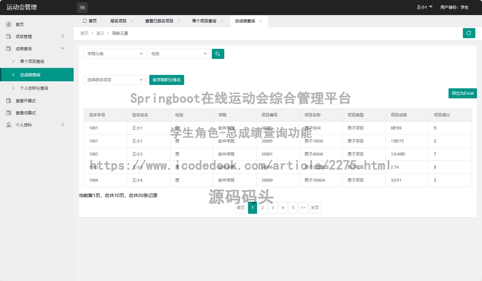
Task: Switch to the 首页 tab
Action: [89, 21]
